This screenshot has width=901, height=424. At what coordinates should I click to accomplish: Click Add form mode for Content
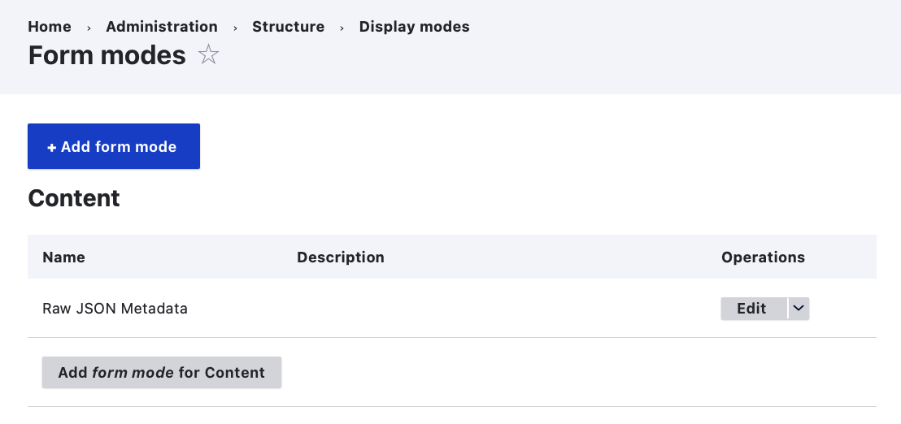(162, 373)
